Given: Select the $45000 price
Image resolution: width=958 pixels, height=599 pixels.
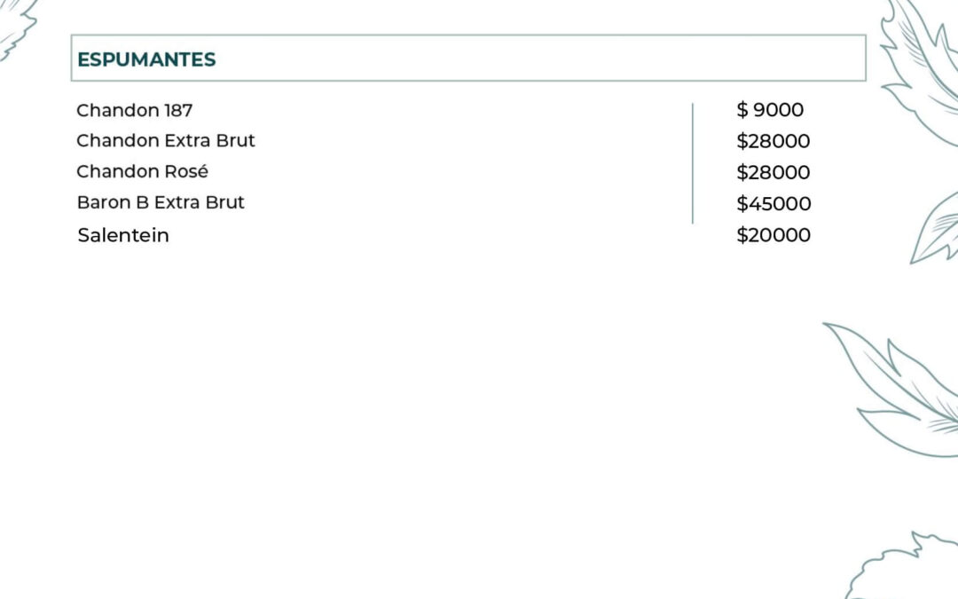Looking at the screenshot, I should [773, 203].
